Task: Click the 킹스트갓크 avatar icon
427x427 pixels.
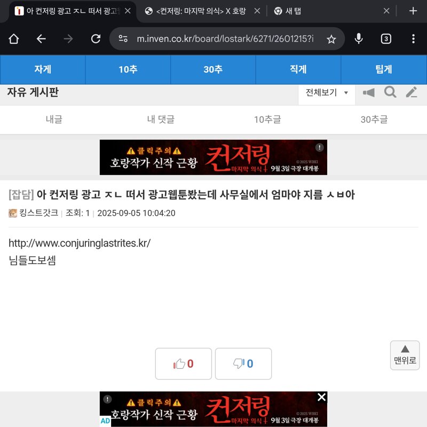Action: tap(13, 213)
